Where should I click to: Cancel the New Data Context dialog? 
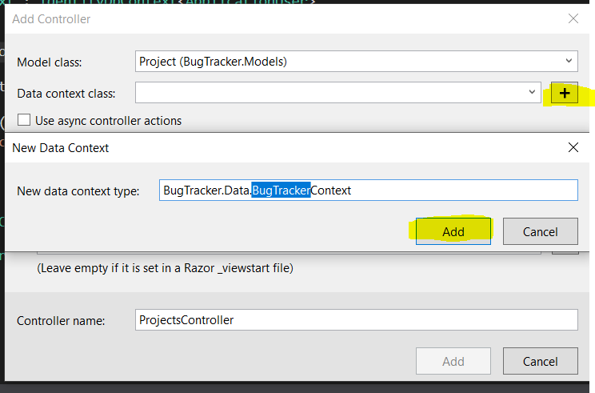[x=540, y=231]
